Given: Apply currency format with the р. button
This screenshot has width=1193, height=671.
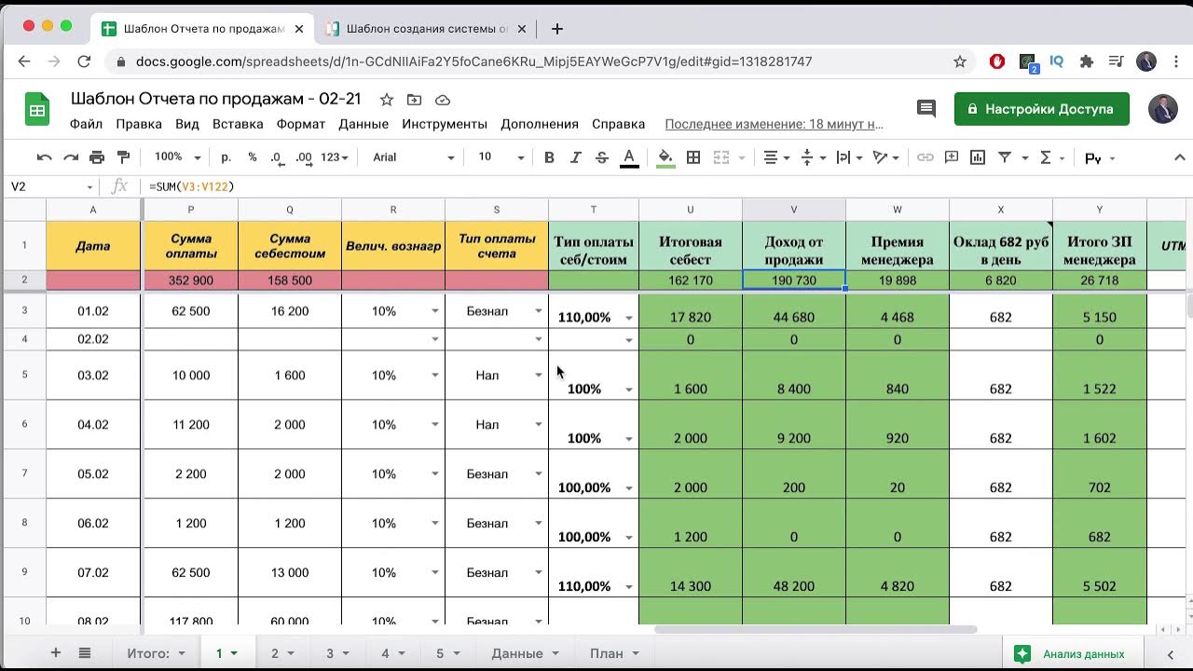Looking at the screenshot, I should (x=226, y=157).
